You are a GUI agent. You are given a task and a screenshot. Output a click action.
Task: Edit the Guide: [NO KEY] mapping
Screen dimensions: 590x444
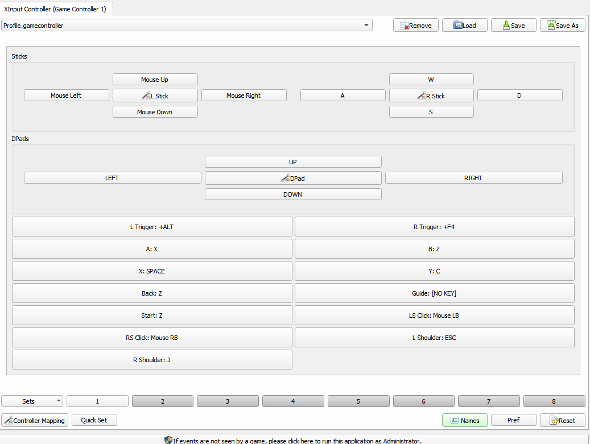tap(434, 293)
